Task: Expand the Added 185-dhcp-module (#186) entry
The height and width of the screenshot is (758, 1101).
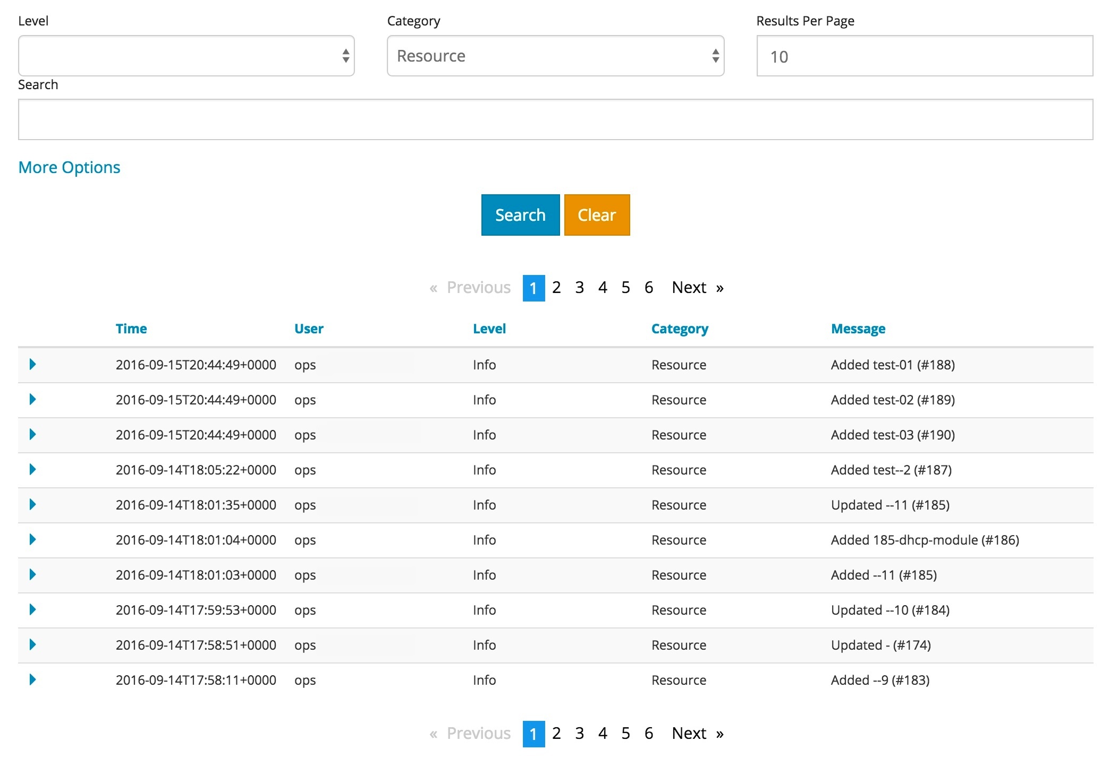Action: click(32, 539)
